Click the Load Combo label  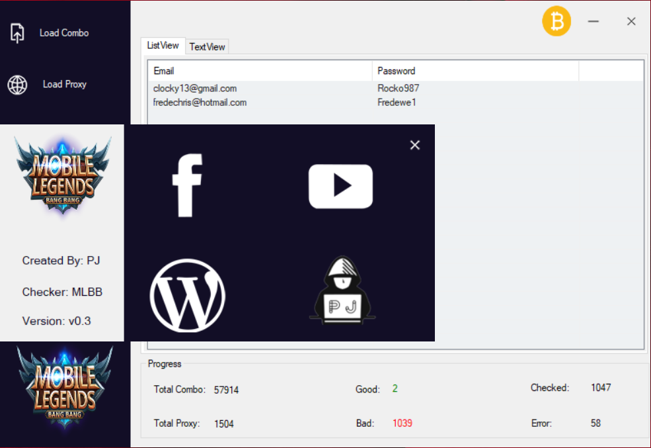[64, 33]
